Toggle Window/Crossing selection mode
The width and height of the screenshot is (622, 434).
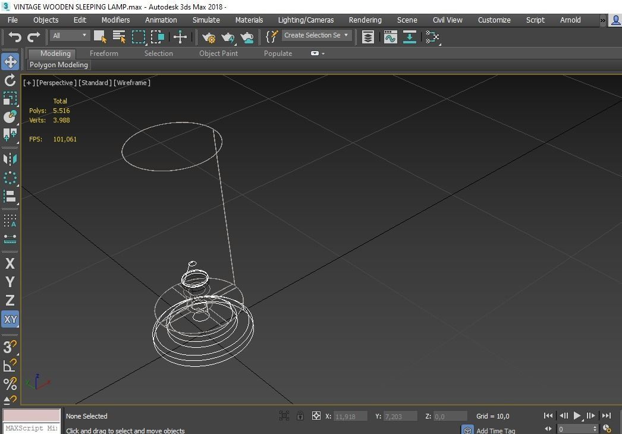coord(158,37)
